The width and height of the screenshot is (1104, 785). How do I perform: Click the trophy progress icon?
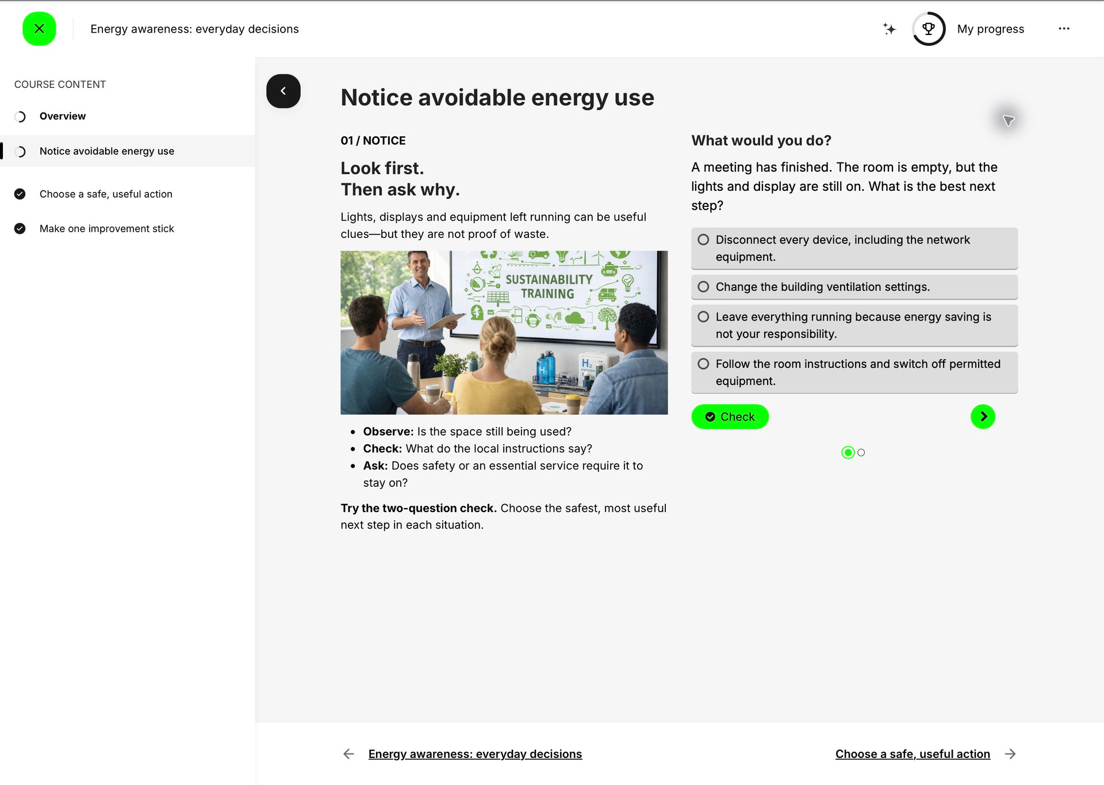tap(929, 29)
